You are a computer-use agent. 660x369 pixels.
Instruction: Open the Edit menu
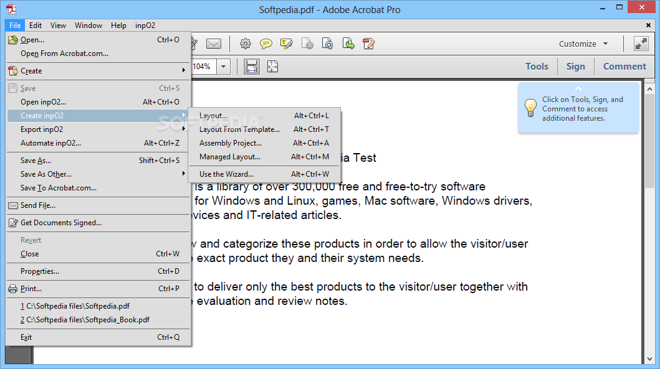pyautogui.click(x=36, y=26)
